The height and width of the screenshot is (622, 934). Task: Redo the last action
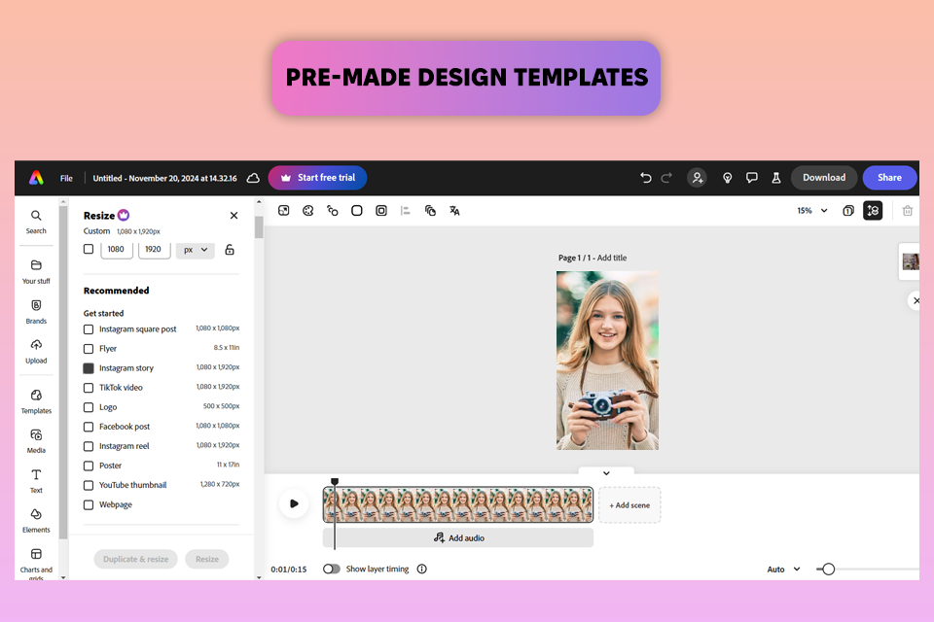(666, 178)
